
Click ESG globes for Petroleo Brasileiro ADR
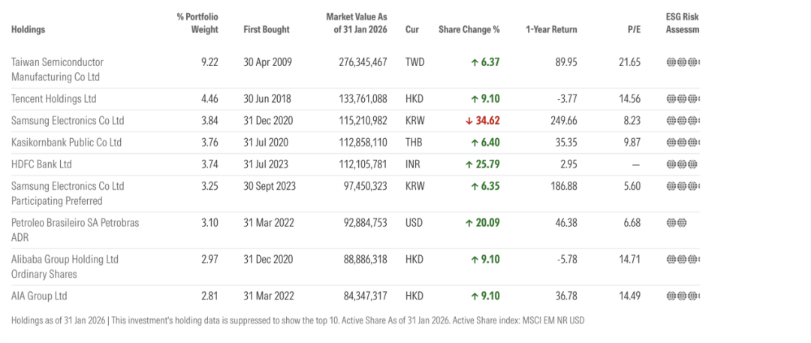tap(677, 223)
